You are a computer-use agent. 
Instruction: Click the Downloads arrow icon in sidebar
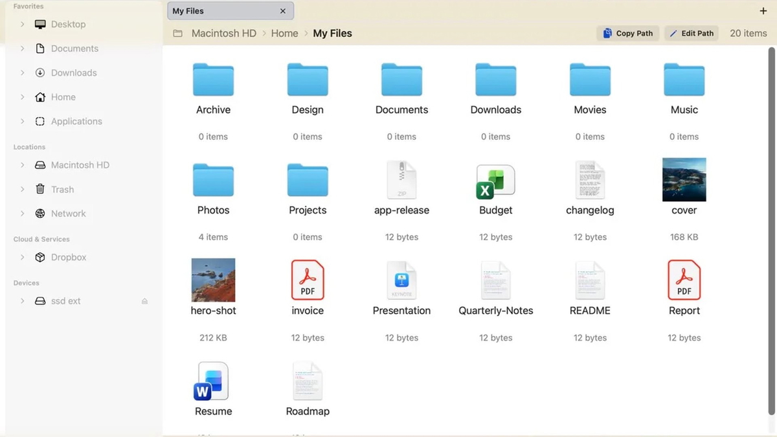click(x=40, y=73)
